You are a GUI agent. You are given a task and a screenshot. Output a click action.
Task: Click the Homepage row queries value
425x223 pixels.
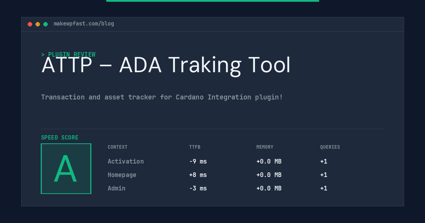tap(324, 175)
